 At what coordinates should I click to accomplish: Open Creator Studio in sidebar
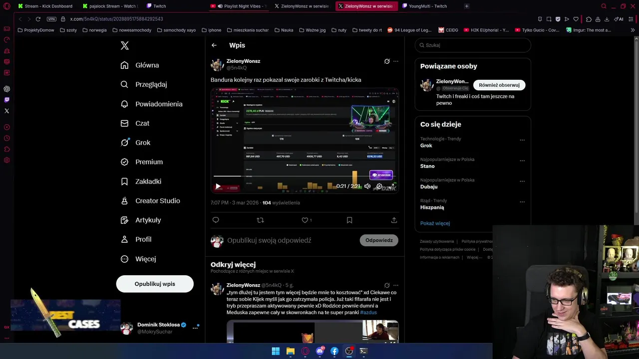click(150, 200)
